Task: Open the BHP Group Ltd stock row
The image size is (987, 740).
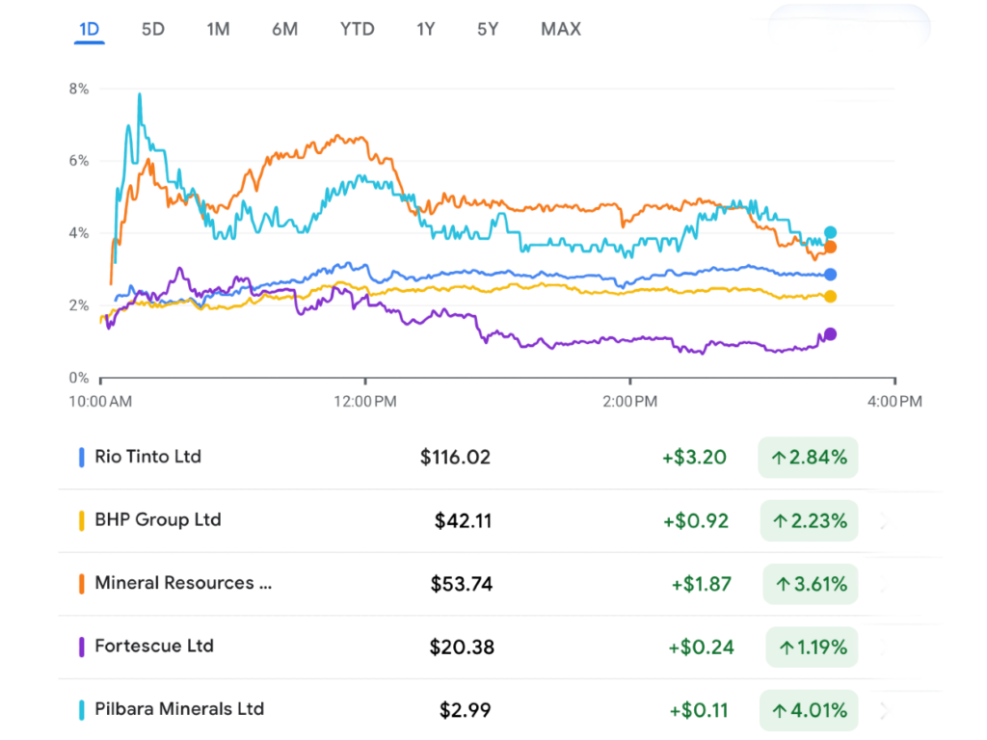Action: point(468,520)
